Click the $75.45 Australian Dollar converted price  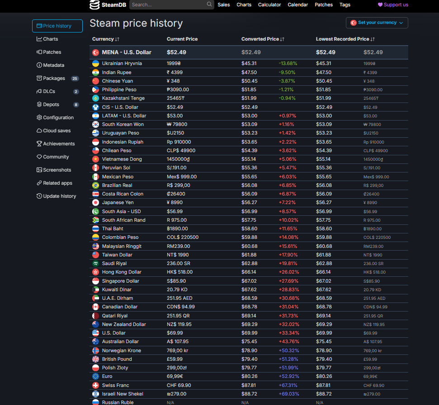point(249,341)
